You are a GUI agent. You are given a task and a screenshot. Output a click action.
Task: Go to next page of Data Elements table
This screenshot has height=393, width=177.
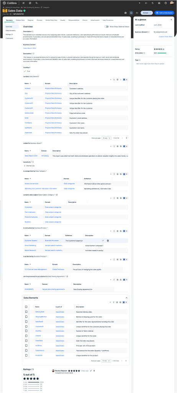pos(126,361)
